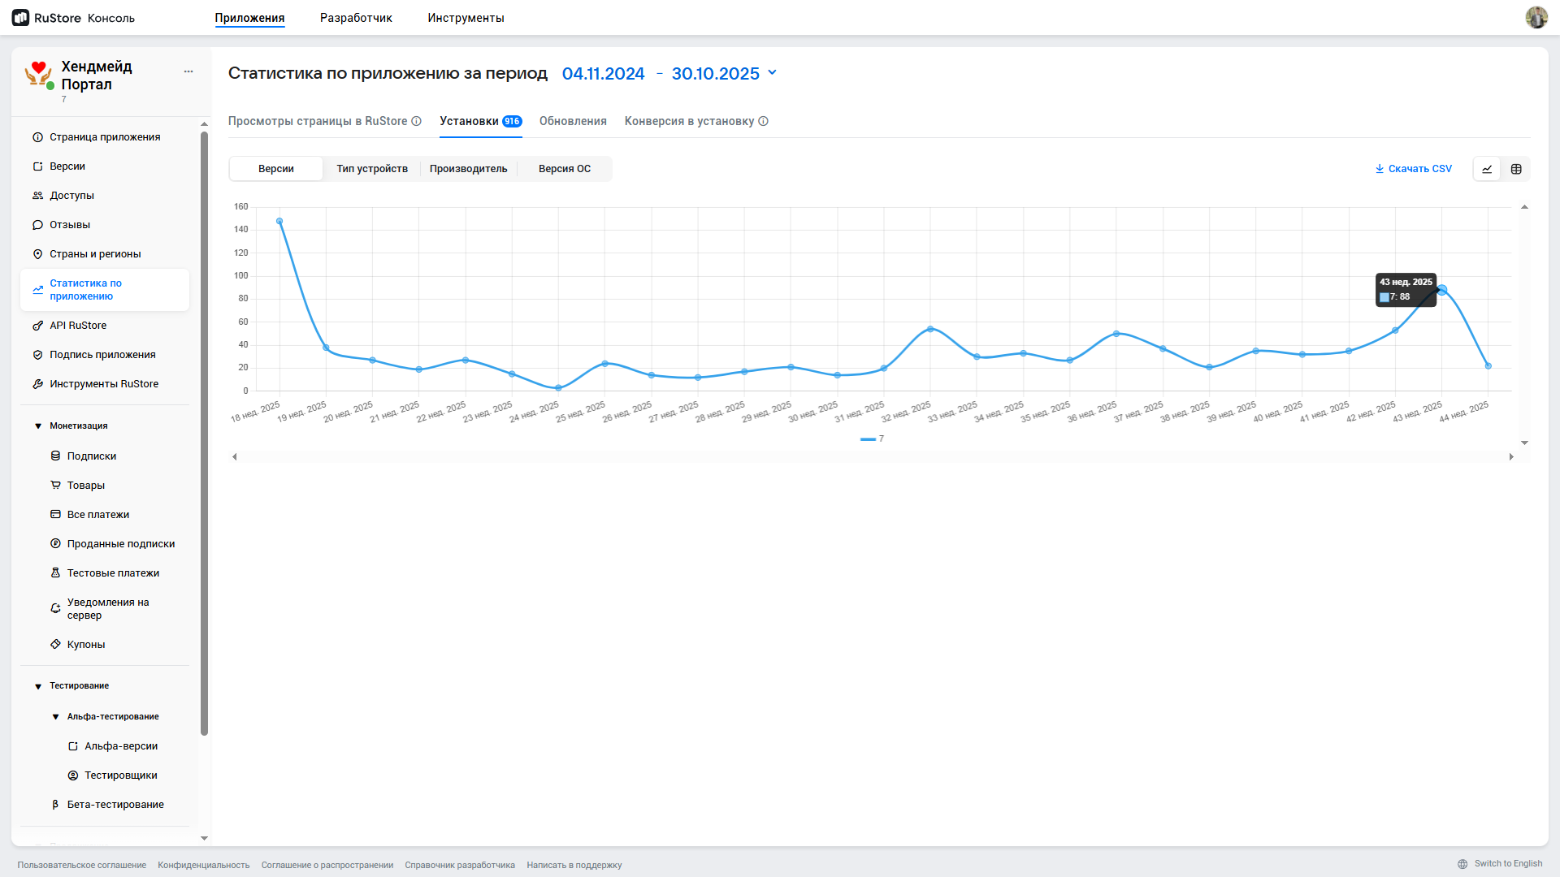This screenshot has height=877, width=1560.
Task: Select Производитель breakdown segment
Action: point(468,169)
